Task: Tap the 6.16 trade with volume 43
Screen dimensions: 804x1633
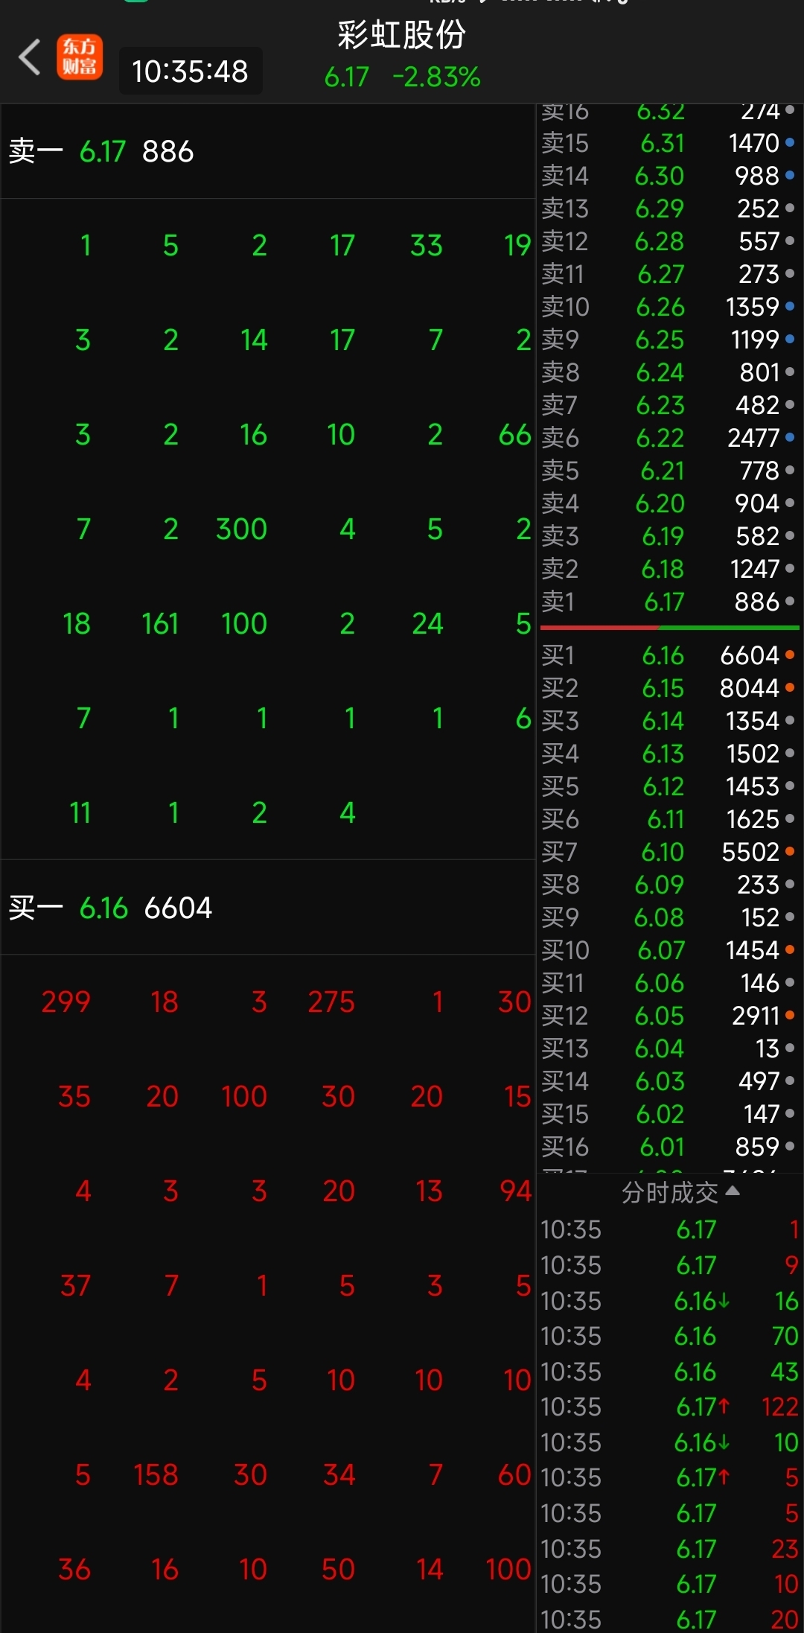Action: pyautogui.click(x=669, y=1372)
